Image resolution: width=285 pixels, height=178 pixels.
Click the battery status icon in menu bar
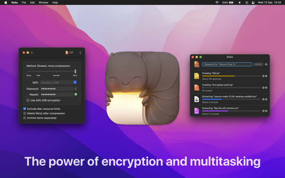click(231, 3)
